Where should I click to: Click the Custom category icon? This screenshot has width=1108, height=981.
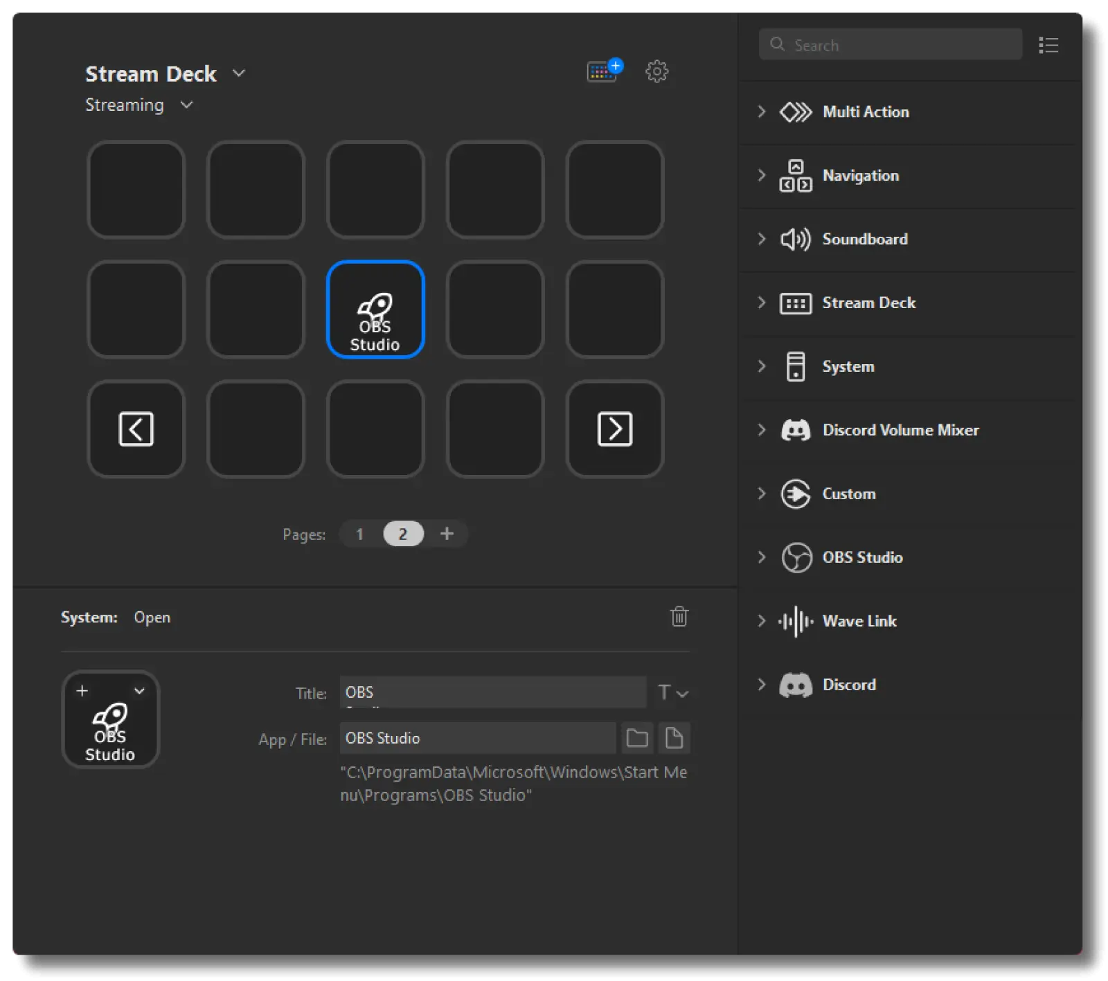pyautogui.click(x=795, y=494)
